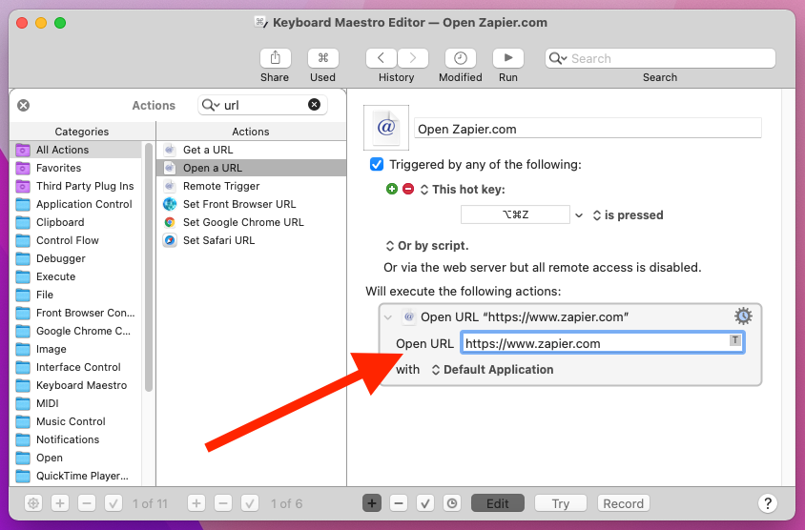
Task: Open the 'Default Application' popup
Action: [492, 370]
